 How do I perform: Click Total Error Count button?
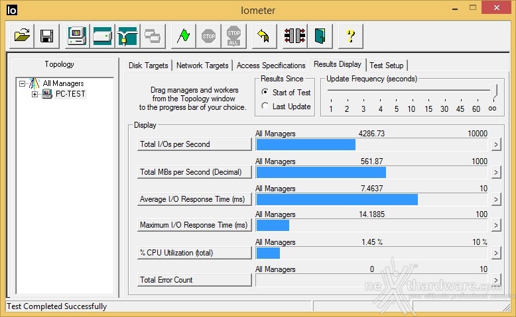(x=194, y=280)
